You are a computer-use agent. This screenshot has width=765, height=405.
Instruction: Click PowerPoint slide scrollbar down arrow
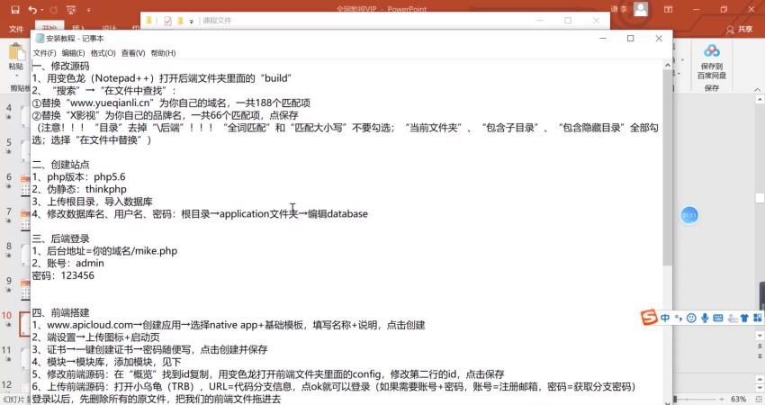click(x=760, y=336)
